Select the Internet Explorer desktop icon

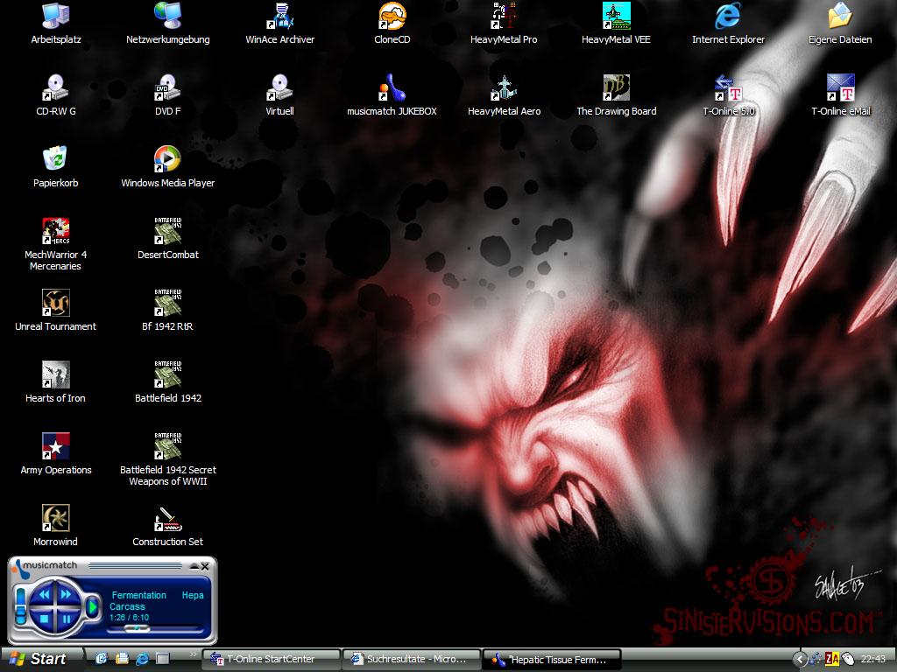[x=728, y=24]
